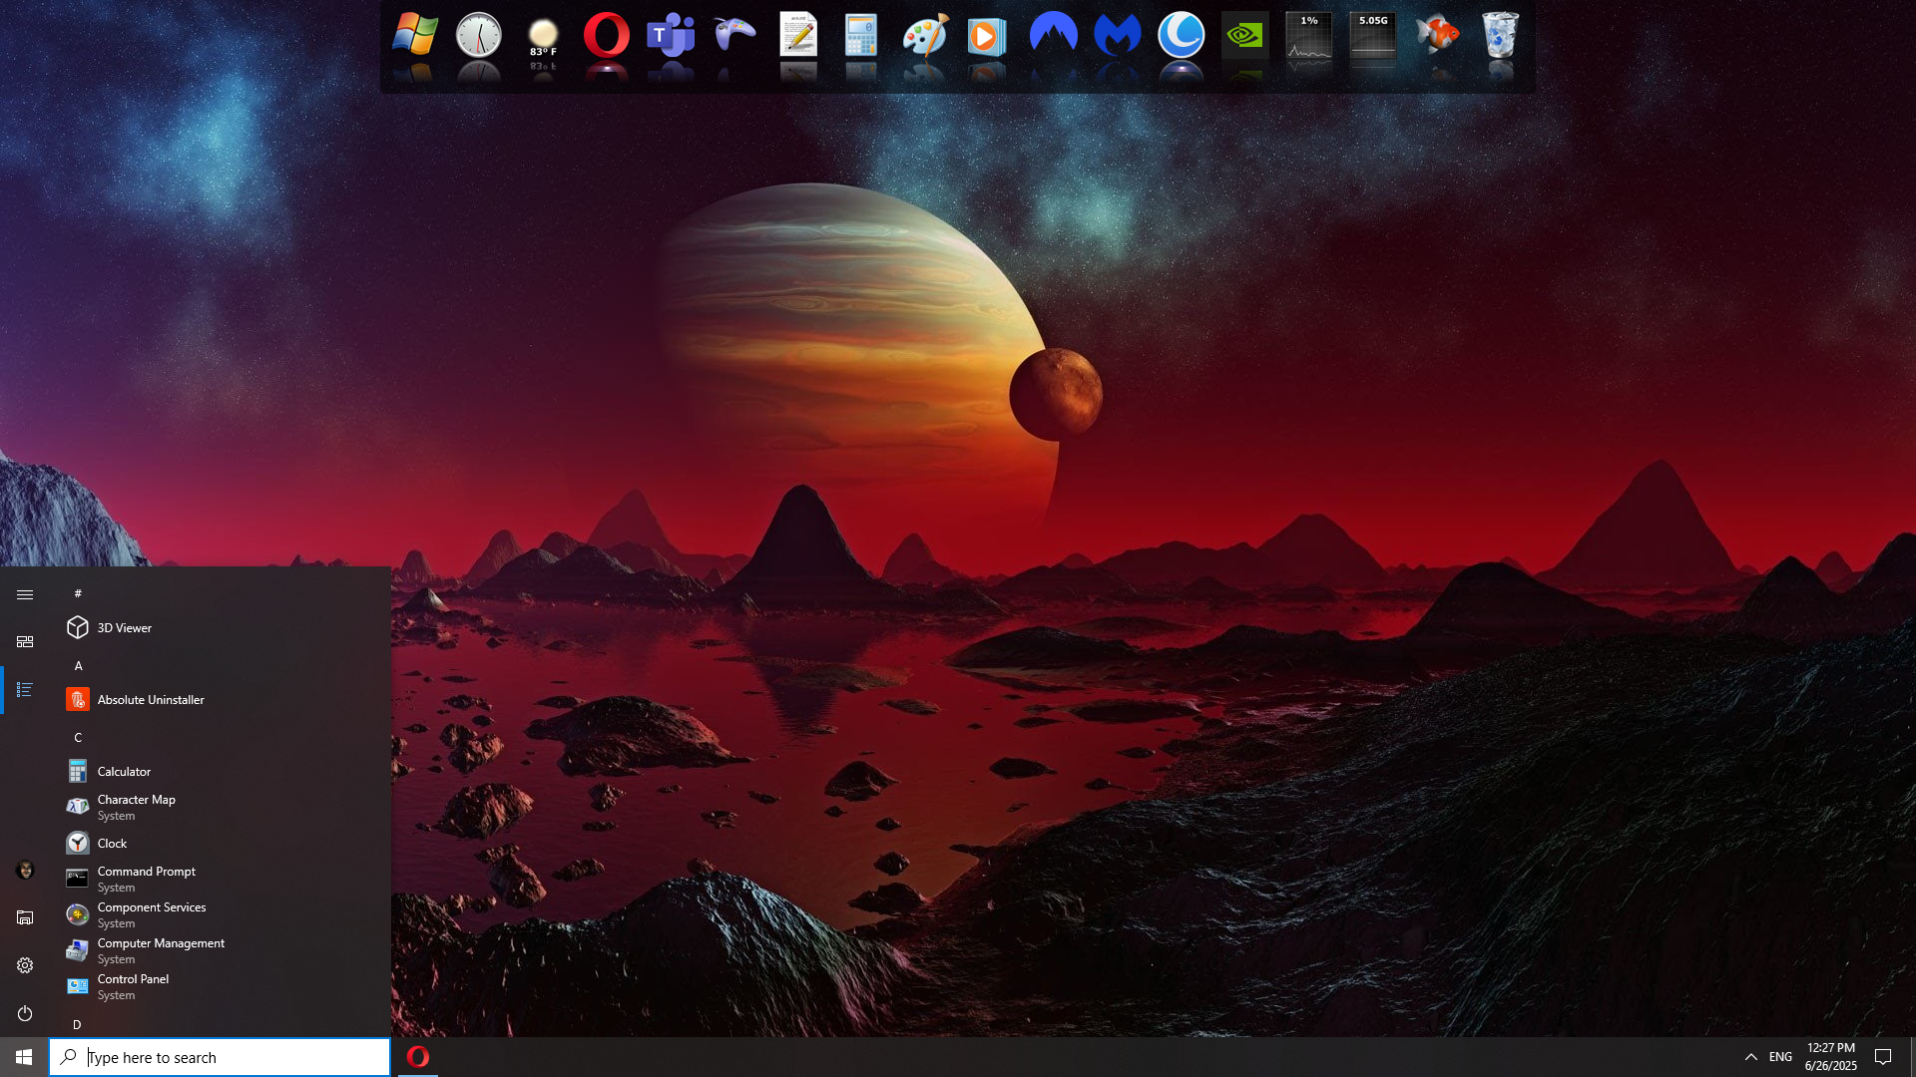Launch Windows Media Player from the dock
This screenshot has height=1077, width=1916.
click(987, 36)
